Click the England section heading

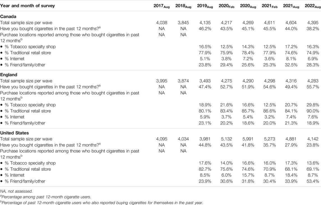9,75
